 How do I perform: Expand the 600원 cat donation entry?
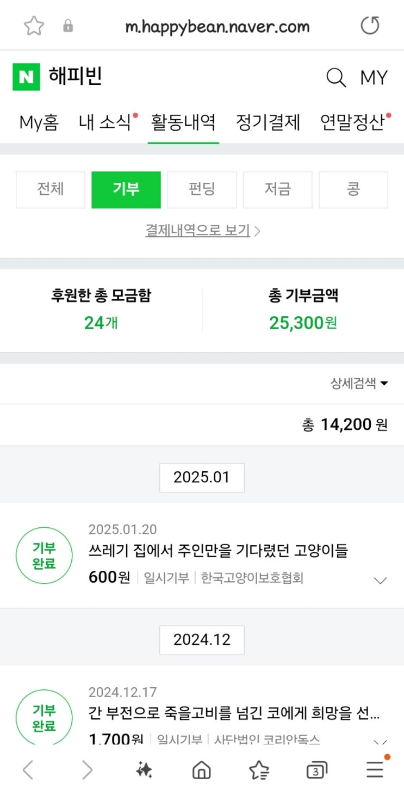(381, 580)
